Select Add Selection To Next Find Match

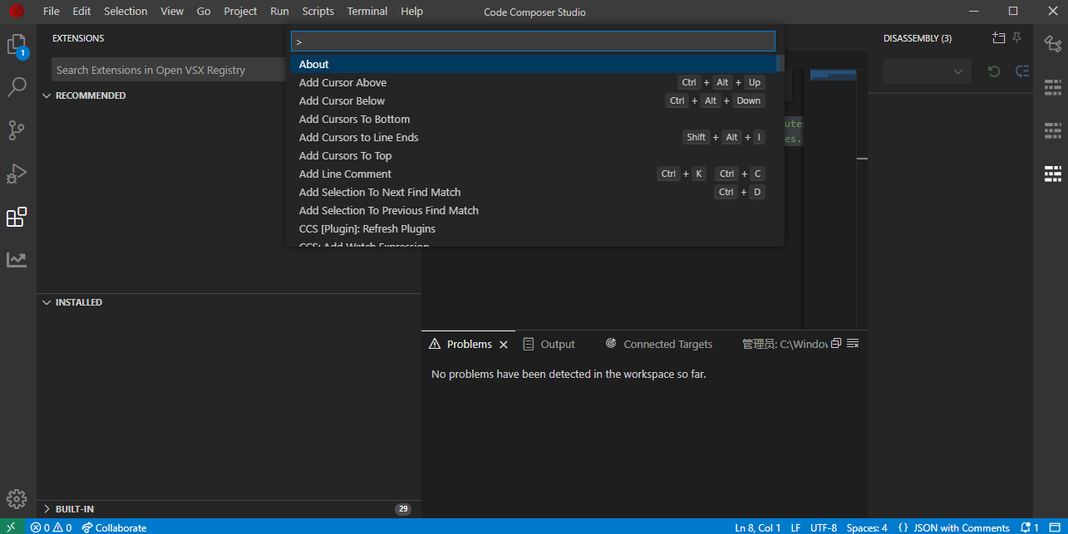[x=533, y=192]
